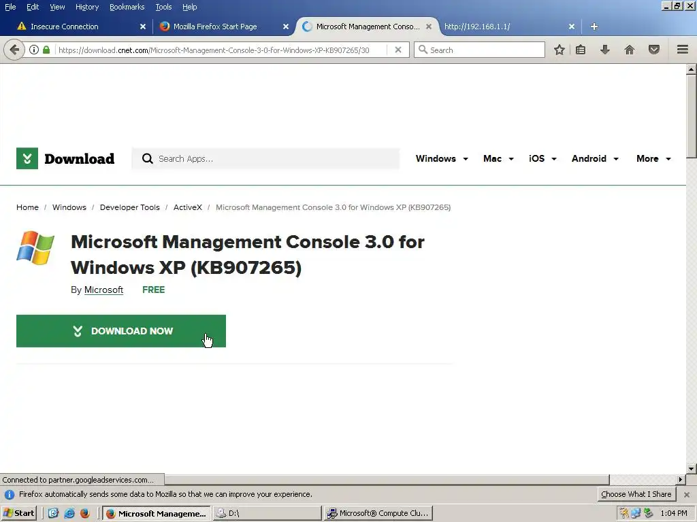The height and width of the screenshot is (522, 697).
Task: Click the blue info icon in notification bar
Action: (10, 495)
